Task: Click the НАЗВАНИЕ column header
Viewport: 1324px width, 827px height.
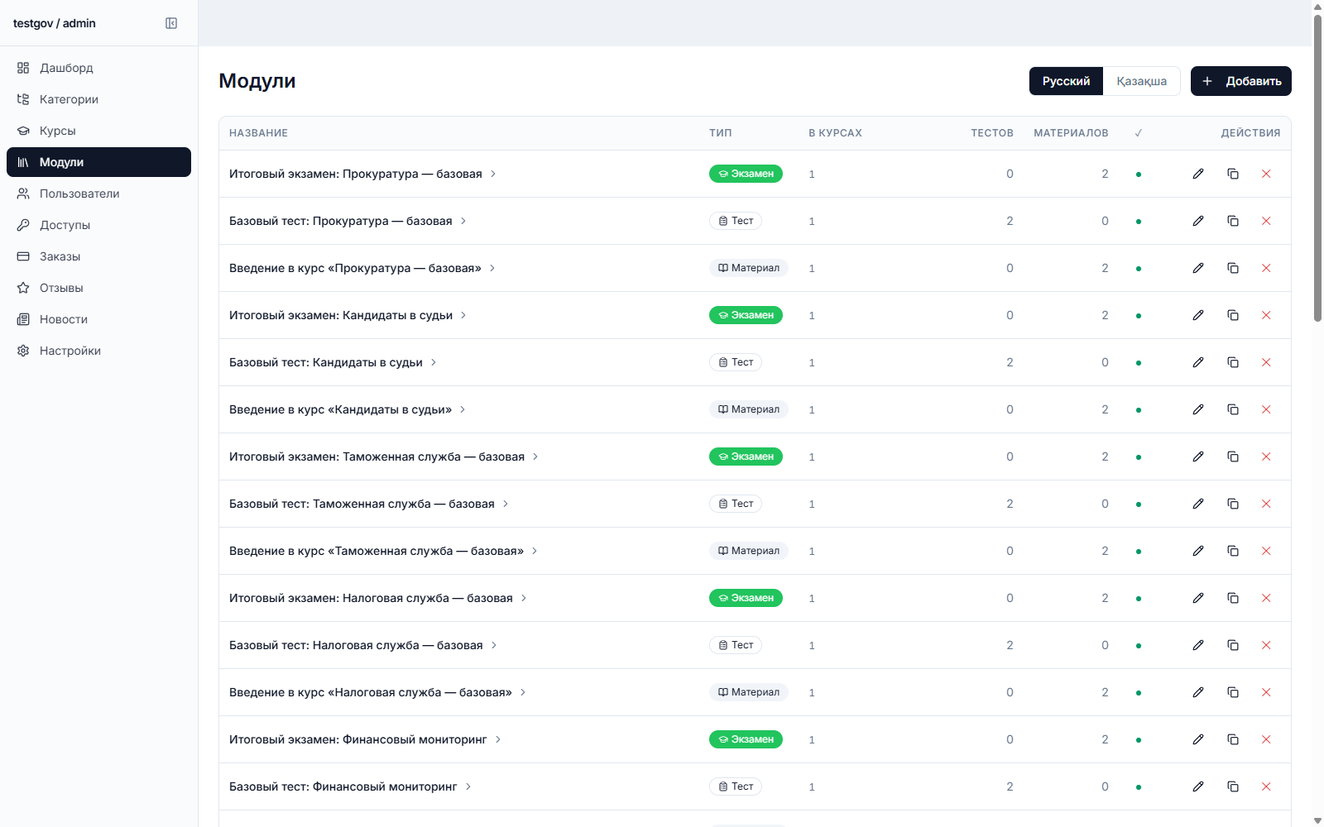Action: [x=258, y=133]
